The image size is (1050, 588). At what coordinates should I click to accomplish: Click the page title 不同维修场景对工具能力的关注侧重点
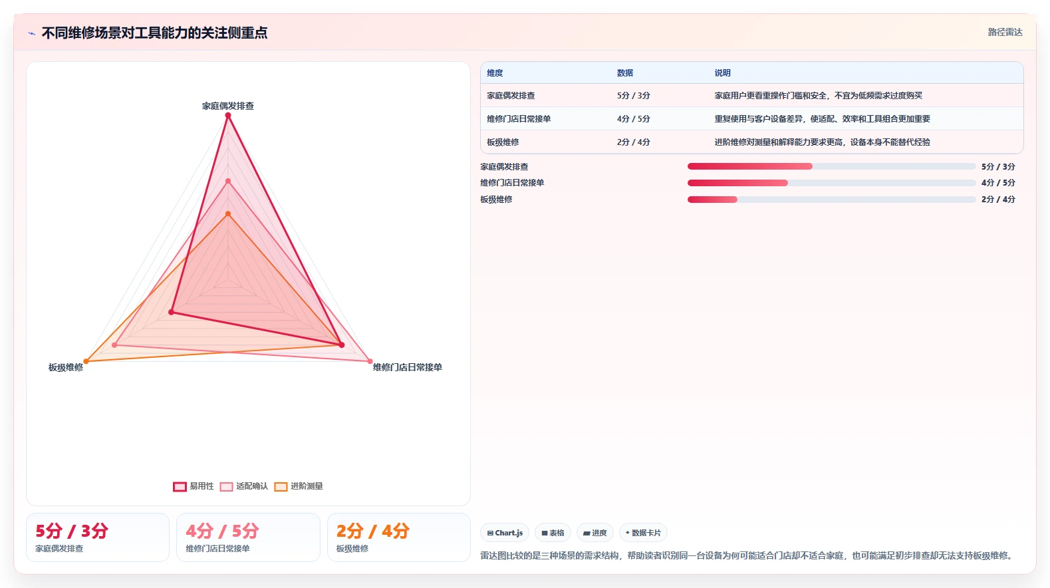(x=154, y=33)
